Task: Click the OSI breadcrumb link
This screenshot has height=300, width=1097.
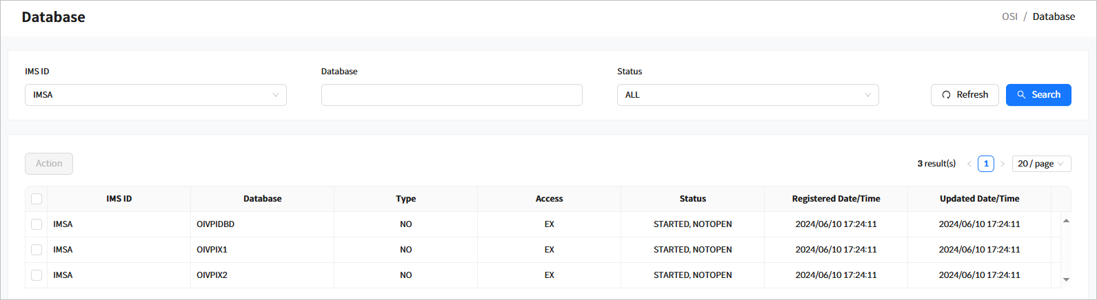Action: coord(1009,17)
